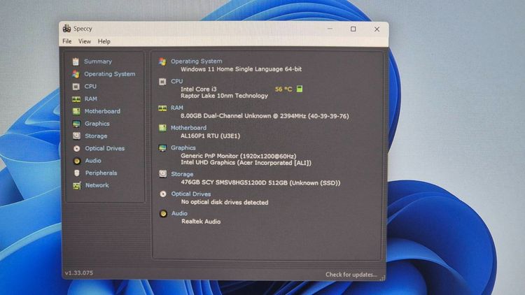Click CPU icon in the summary panel
The height and width of the screenshot is (295, 525).
(162, 82)
